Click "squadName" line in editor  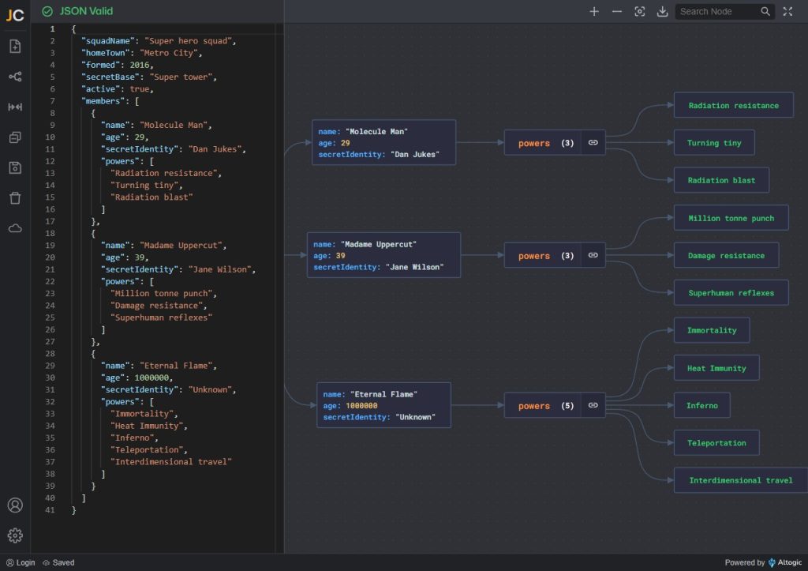(x=159, y=41)
